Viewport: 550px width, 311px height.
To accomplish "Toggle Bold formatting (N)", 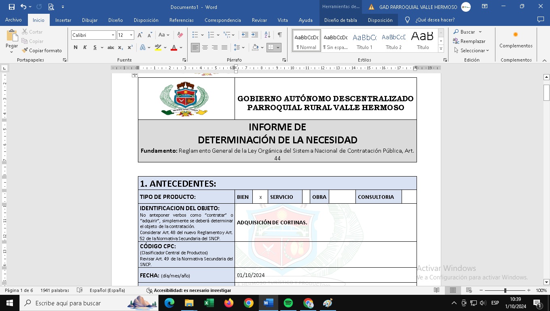I will tap(76, 48).
